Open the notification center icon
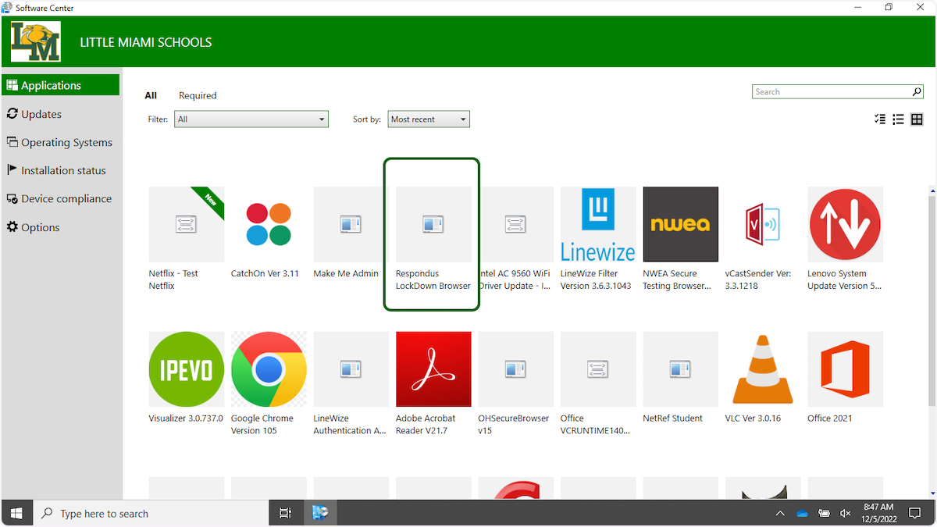Screen dimensions: 937x527 click(914, 513)
